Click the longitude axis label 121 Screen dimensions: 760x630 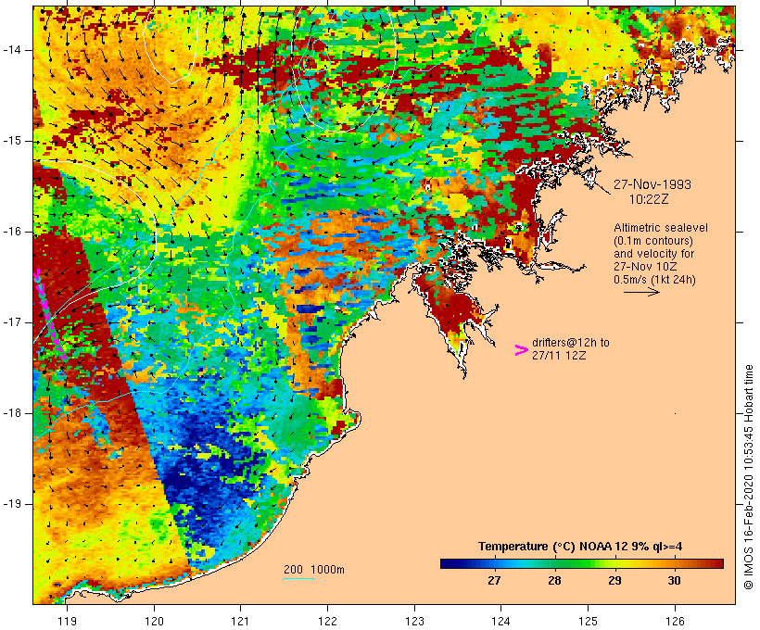tap(240, 621)
